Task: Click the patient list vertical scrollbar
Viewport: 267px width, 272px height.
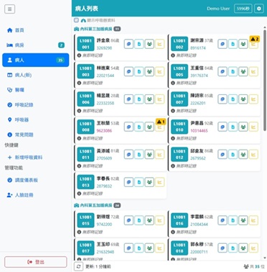Action: [265, 81]
